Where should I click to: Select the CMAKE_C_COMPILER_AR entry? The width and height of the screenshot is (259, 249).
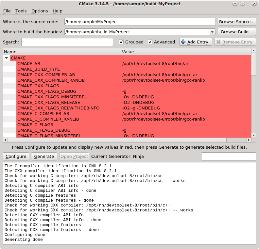[43, 113]
